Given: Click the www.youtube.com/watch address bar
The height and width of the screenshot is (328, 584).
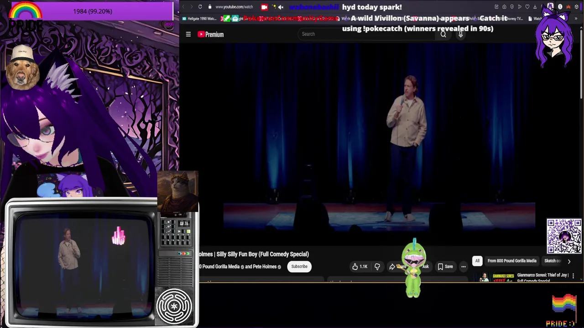Looking at the screenshot, I should [234, 7].
